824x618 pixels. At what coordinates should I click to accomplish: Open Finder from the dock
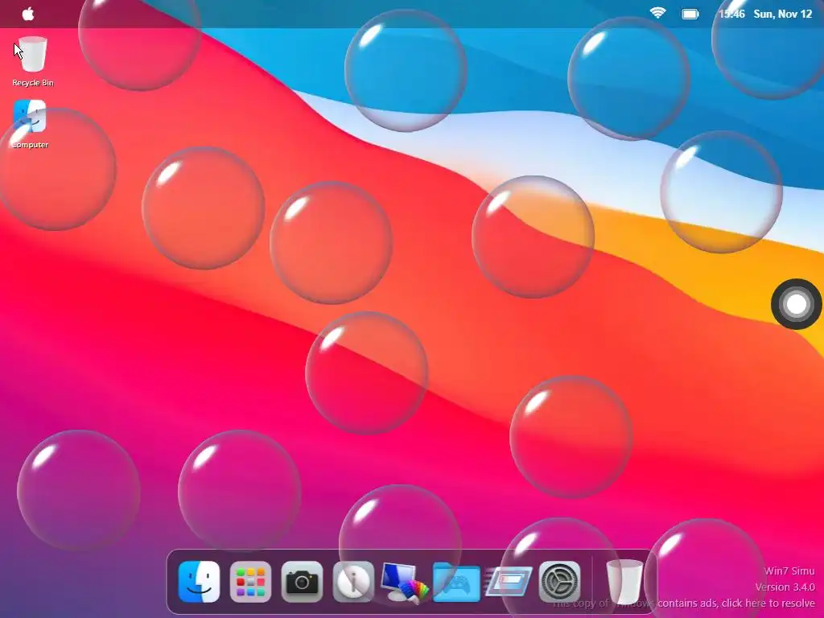[x=200, y=582]
